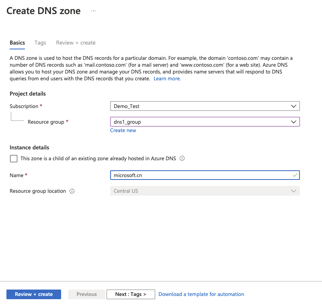Click the blue Review + create button
322x304 pixels.
coord(34,294)
